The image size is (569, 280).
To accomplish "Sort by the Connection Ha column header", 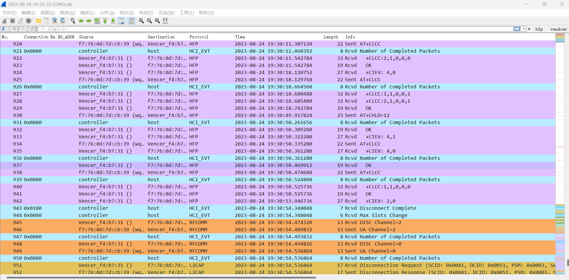I will [x=40, y=37].
